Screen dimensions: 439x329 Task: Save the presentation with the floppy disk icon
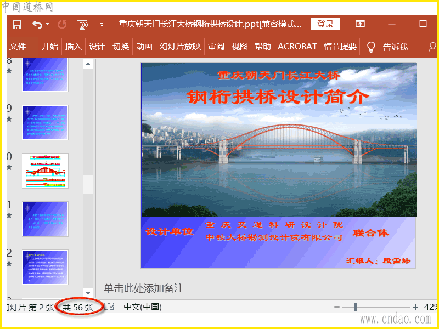pyautogui.click(x=17, y=25)
